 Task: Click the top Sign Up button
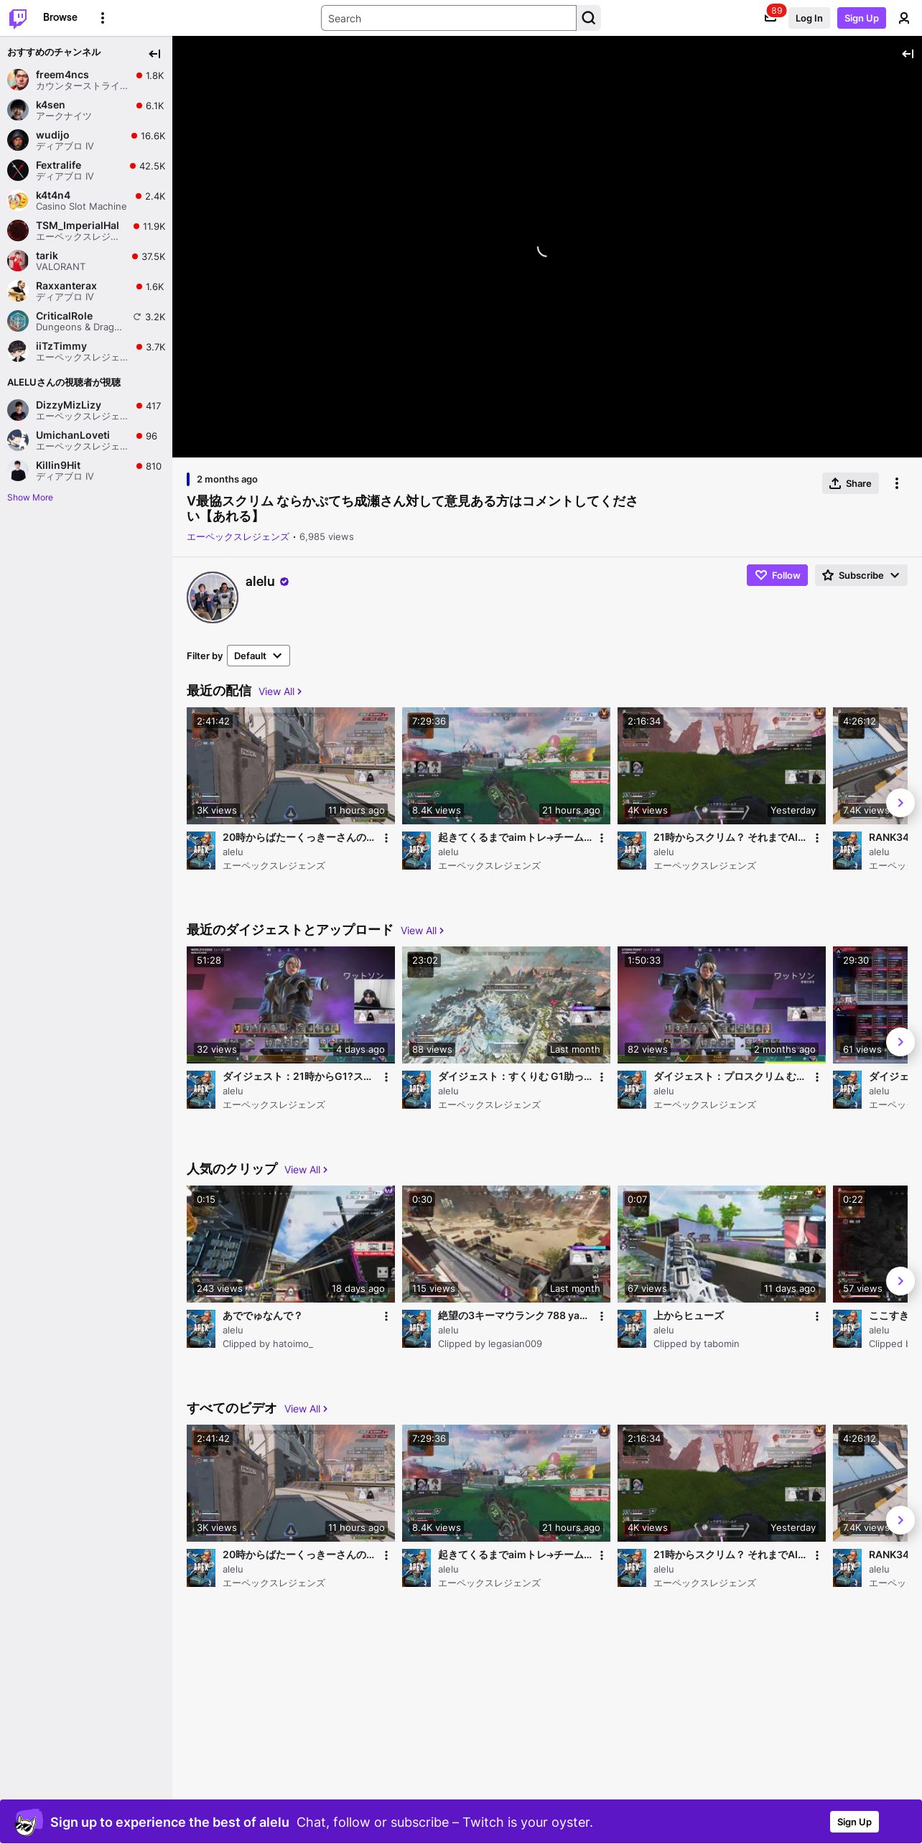[862, 18]
